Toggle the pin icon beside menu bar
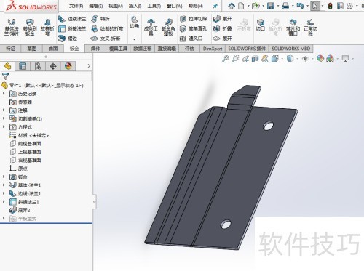The width and height of the screenshot is (364, 271). click(215, 7)
